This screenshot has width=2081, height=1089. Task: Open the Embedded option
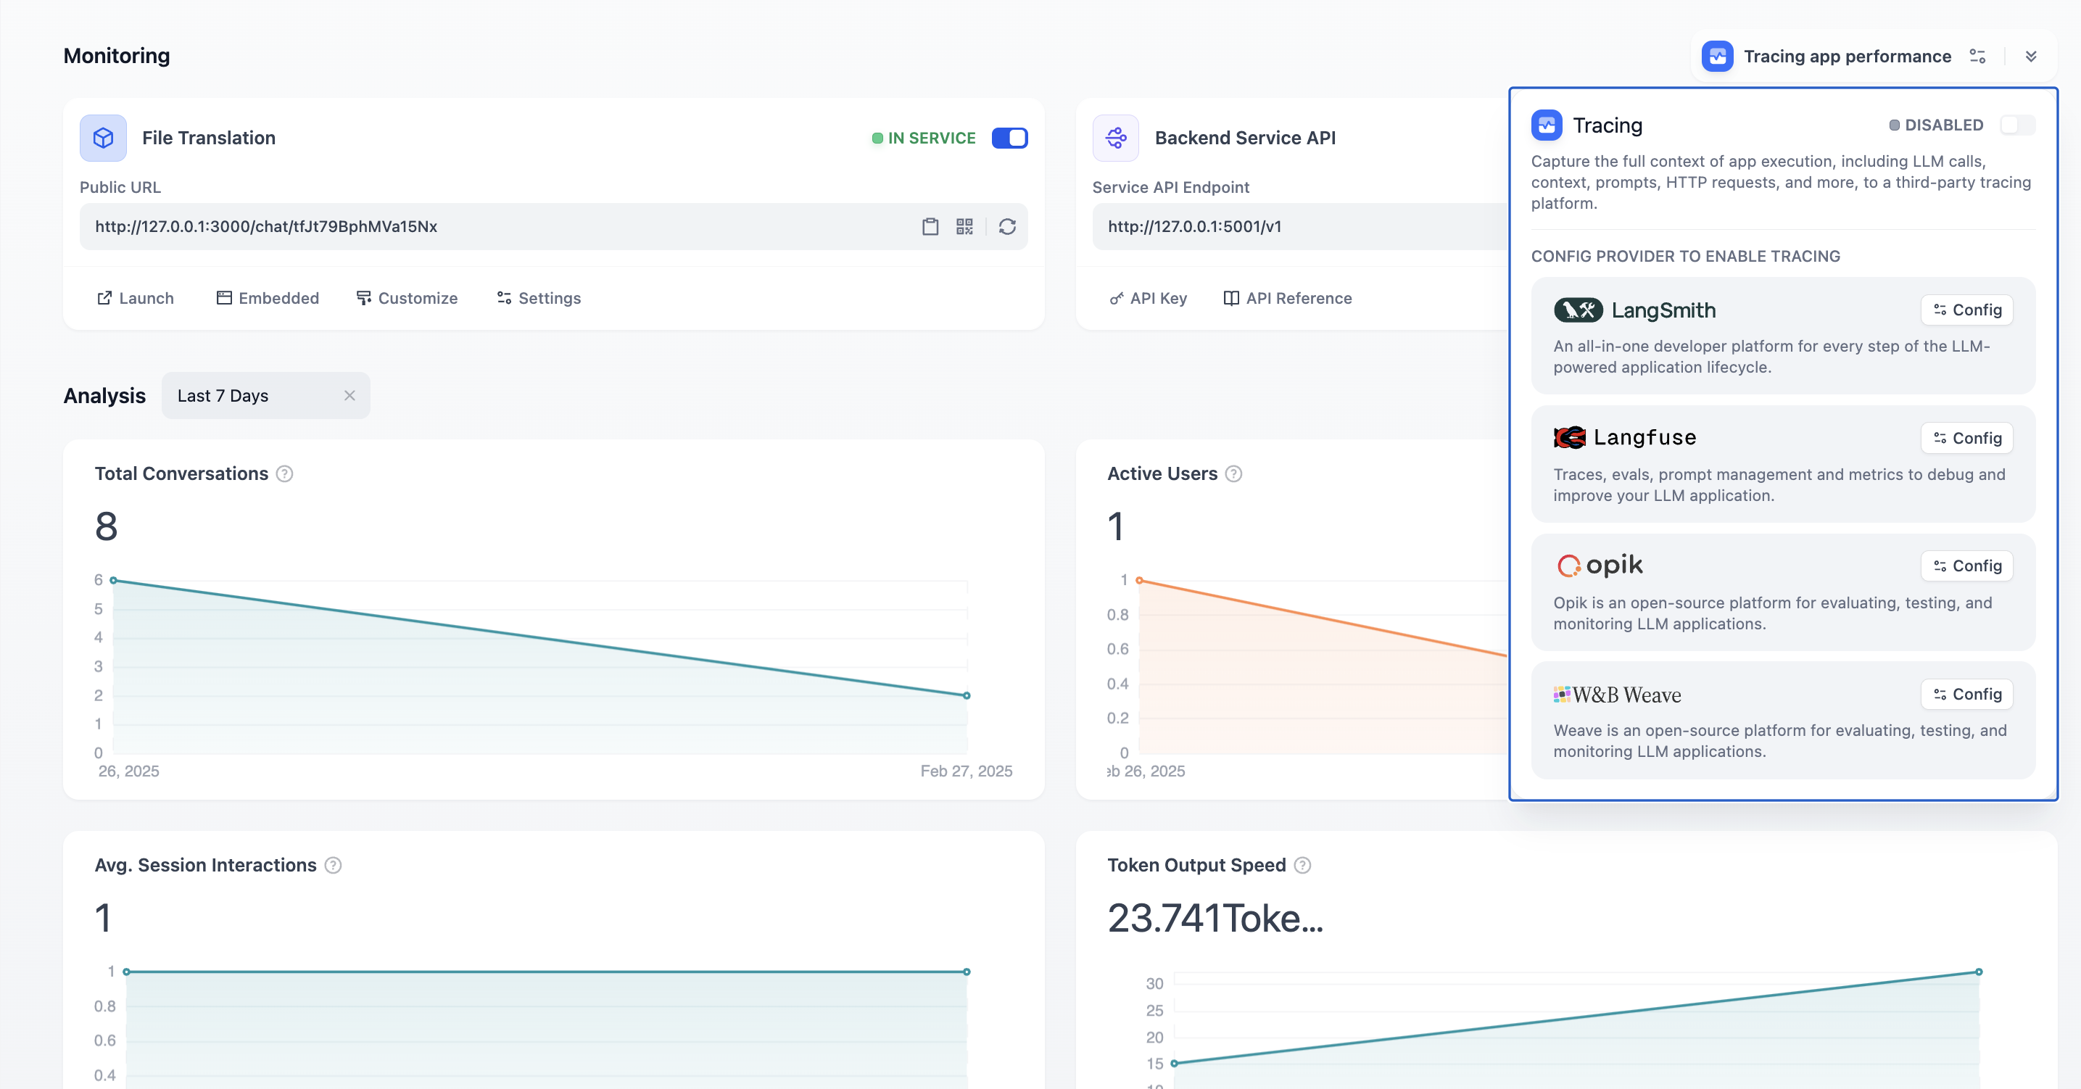(x=268, y=298)
